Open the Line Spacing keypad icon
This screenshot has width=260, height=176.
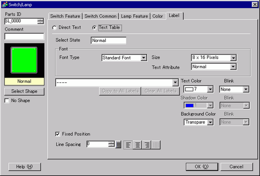click(118, 145)
